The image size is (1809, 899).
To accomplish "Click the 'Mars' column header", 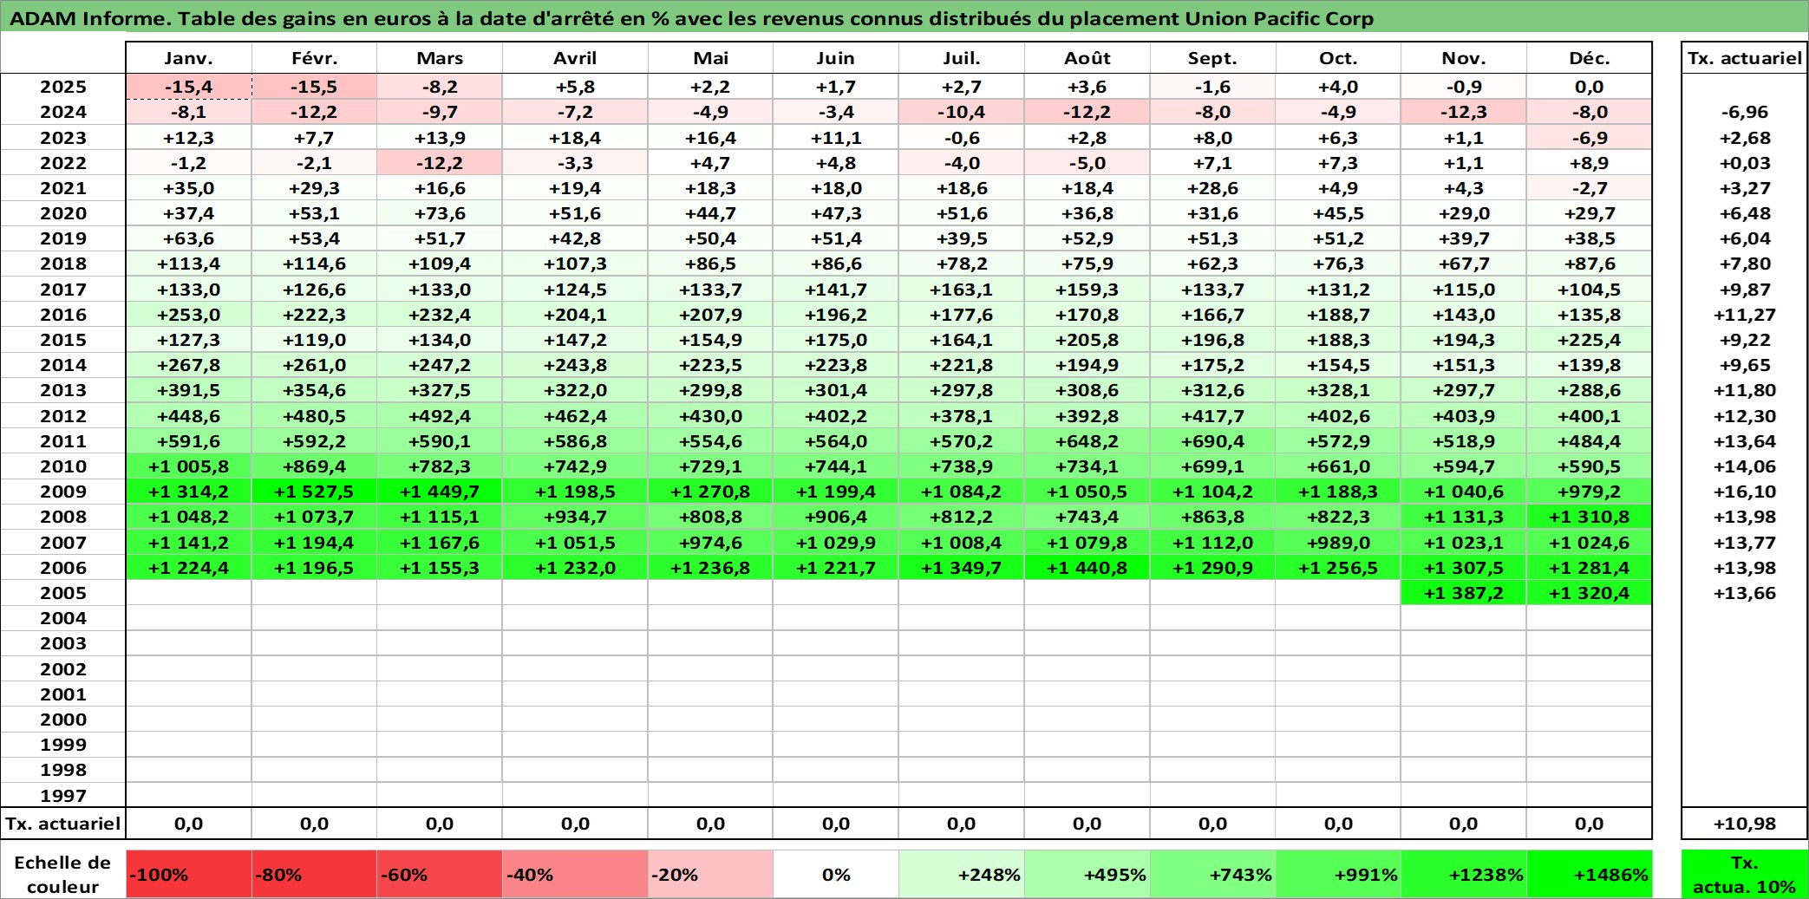I will 440,58.
